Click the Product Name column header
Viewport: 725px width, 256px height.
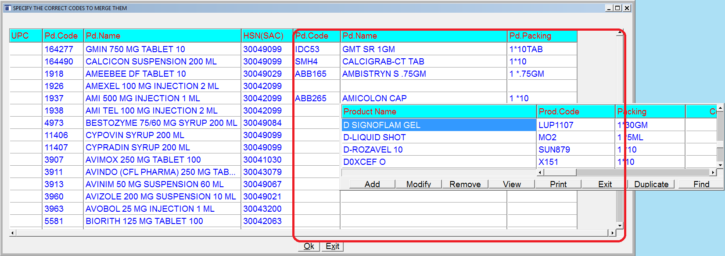pos(439,111)
